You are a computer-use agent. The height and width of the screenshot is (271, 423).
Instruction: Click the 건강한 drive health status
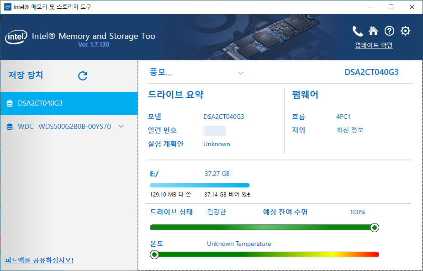coord(217,212)
